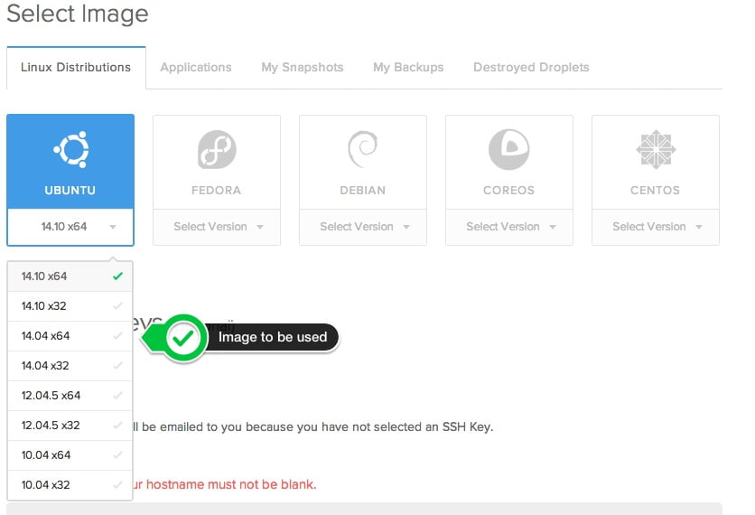The height and width of the screenshot is (515, 755).
Task: Click the DEBIAN label text
Action: pos(362,191)
